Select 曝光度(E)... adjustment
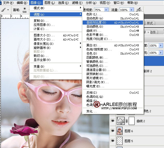The image size is (164, 148). tap(113, 86)
